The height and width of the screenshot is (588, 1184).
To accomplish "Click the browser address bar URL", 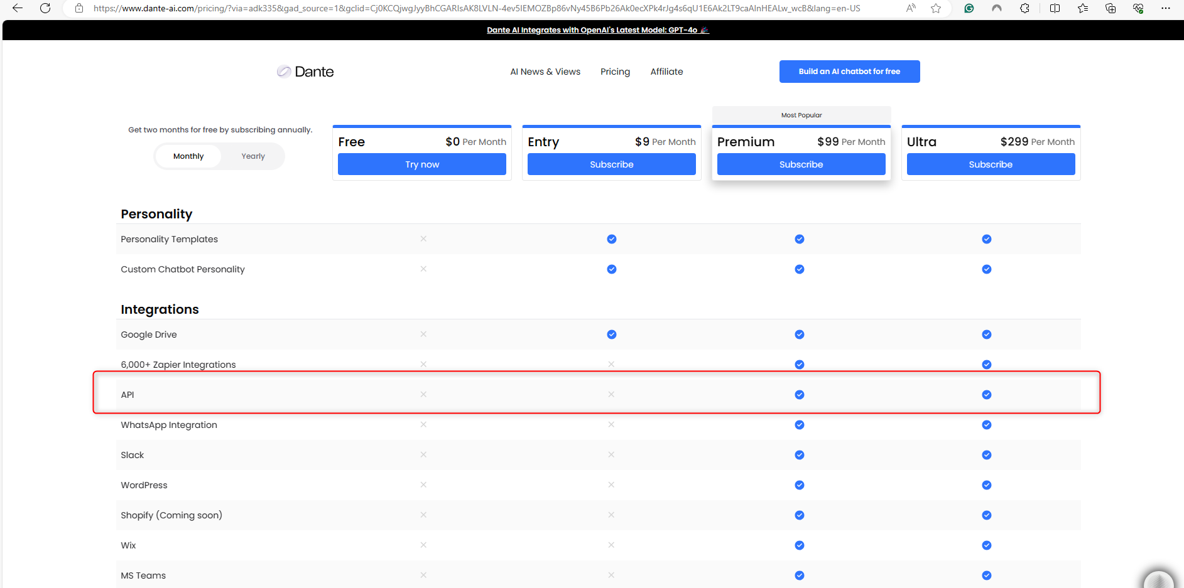I will pos(477,8).
